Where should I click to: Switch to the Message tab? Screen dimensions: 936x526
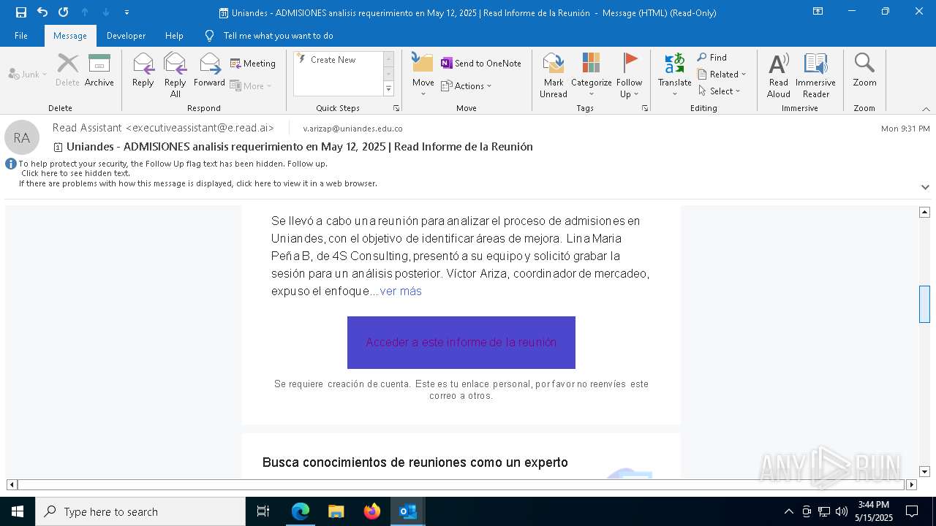70,36
